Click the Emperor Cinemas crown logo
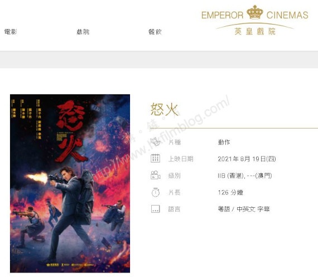318x277 pixels. coord(255,12)
